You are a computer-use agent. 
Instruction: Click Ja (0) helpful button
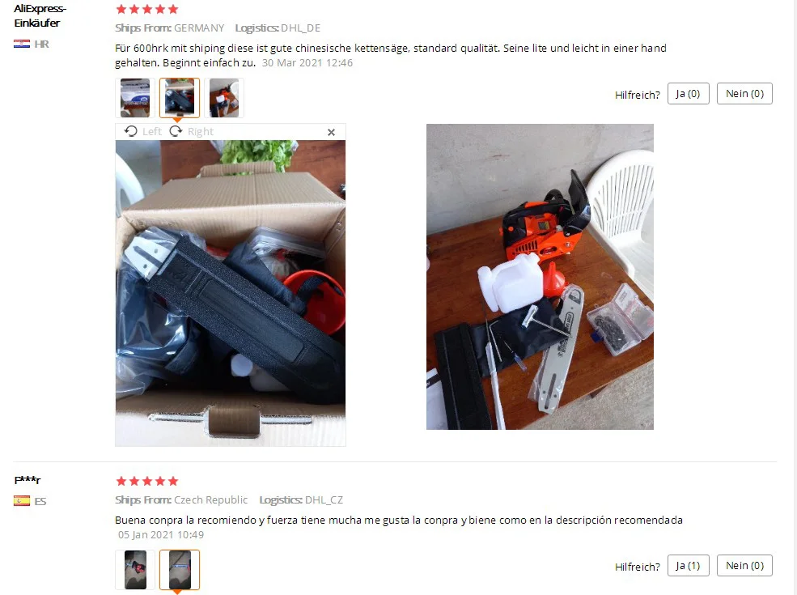coord(689,94)
